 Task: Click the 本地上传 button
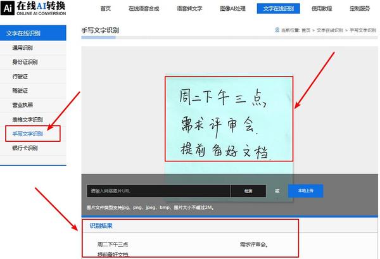pos(306,191)
